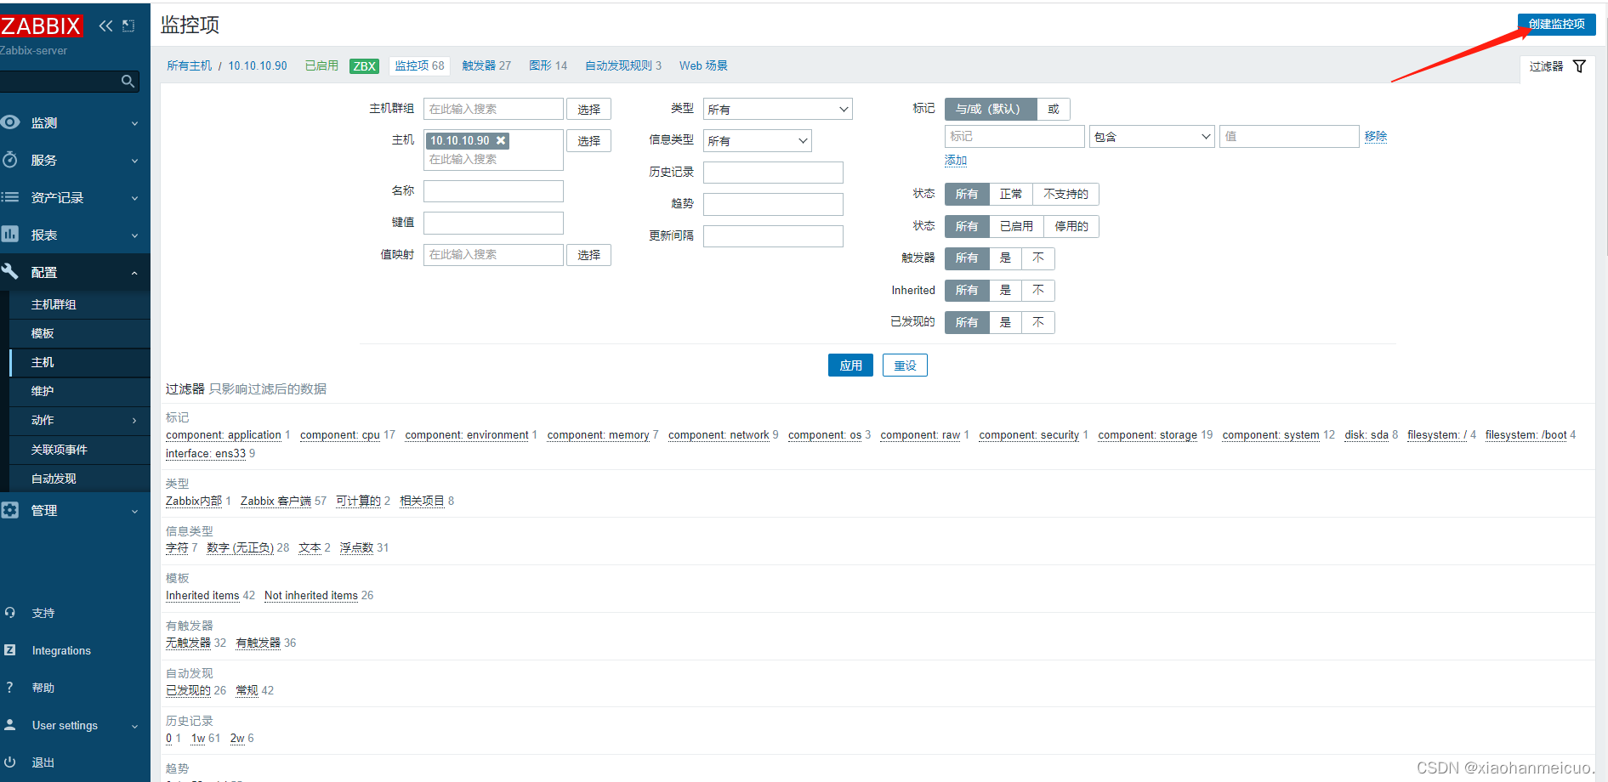Click the gear icon for 管理
Image resolution: width=1608 pixels, height=782 pixels.
10,510
